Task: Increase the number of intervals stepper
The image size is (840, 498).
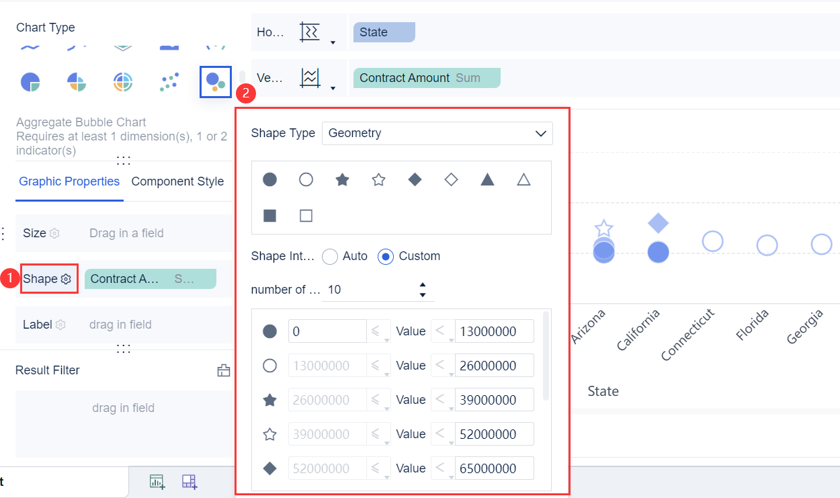Action: tap(423, 285)
